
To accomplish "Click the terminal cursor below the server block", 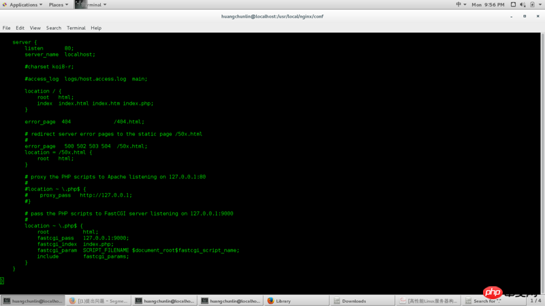I will (x=2, y=281).
